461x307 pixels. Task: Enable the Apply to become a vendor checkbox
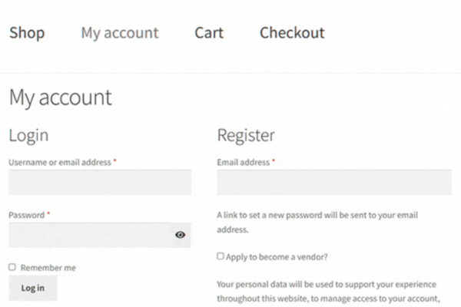point(221,256)
